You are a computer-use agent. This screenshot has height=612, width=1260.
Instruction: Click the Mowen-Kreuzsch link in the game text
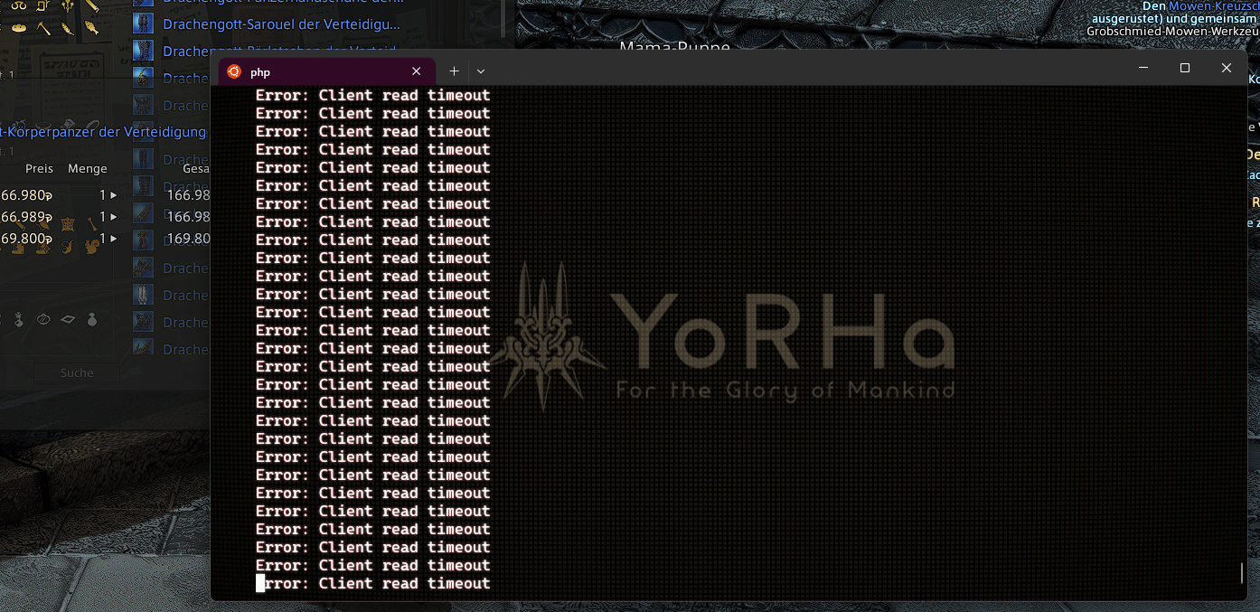pos(1214,5)
